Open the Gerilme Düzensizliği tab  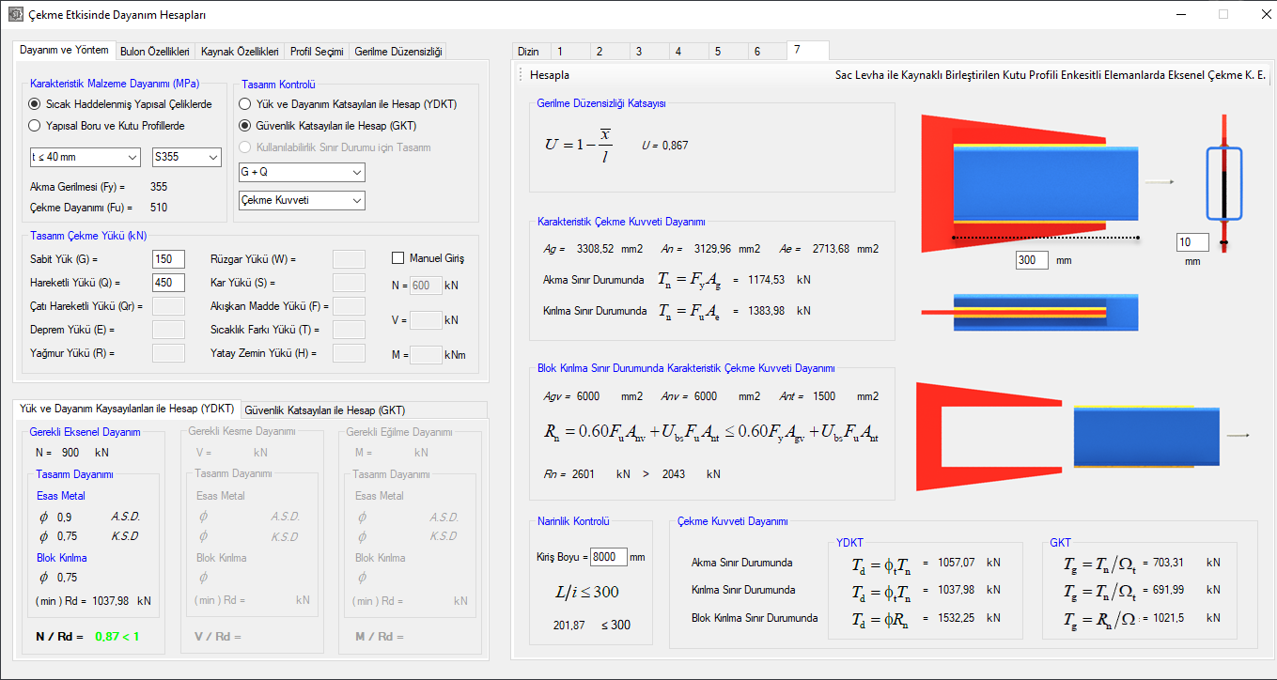click(398, 52)
